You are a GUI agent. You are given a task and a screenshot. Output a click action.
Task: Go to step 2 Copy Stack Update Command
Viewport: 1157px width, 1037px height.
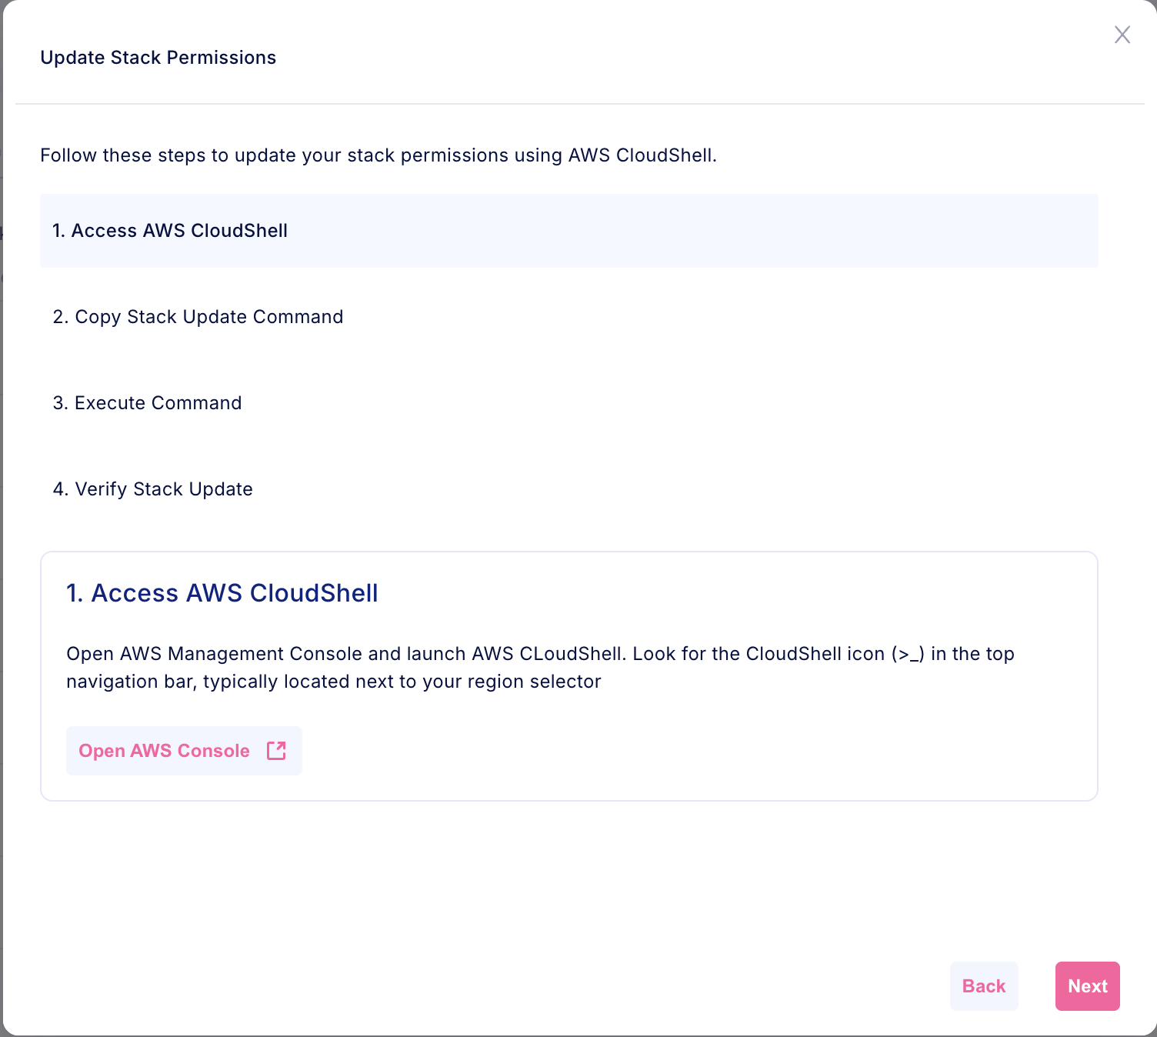[198, 317]
